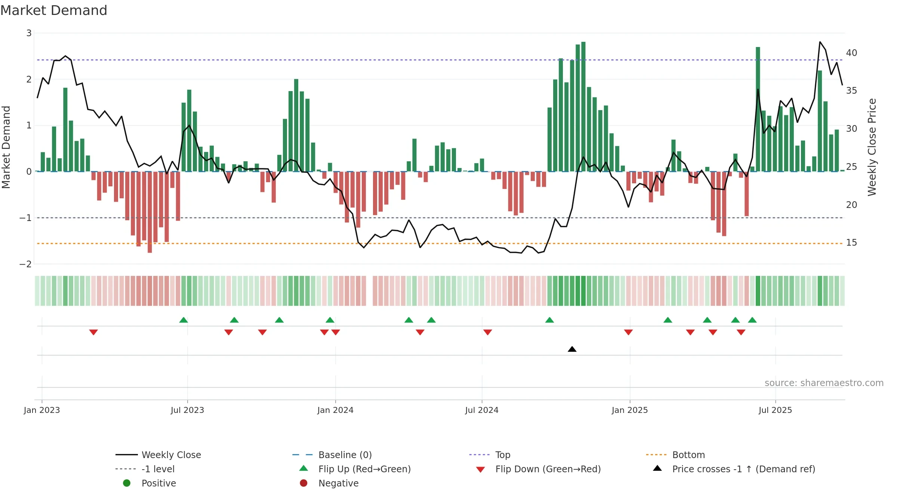
Task: Click the Negative legend label
Action: [x=338, y=483]
